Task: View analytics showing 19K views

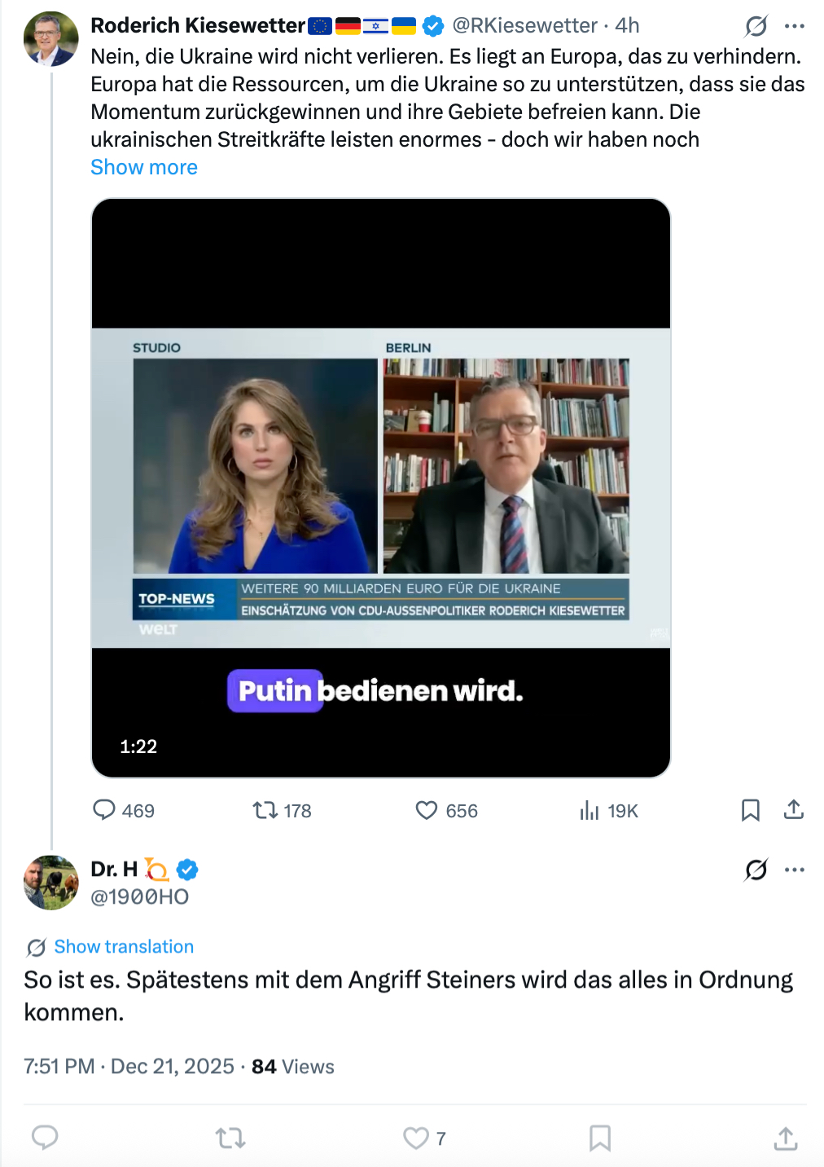Action: (x=590, y=810)
